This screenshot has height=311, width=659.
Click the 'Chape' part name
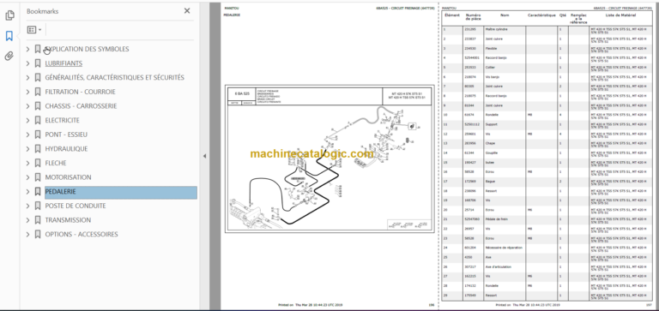pos(490,143)
